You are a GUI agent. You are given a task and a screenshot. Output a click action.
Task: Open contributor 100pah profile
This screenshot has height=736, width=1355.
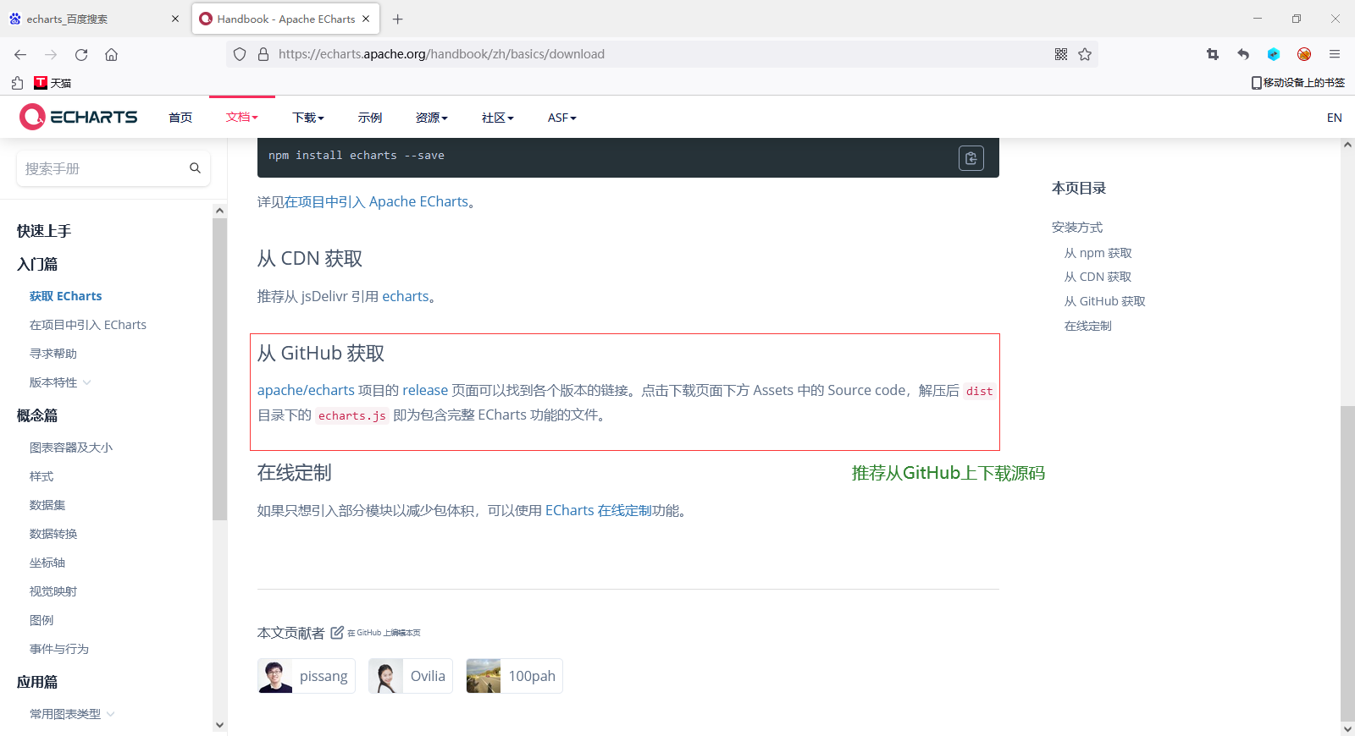514,676
